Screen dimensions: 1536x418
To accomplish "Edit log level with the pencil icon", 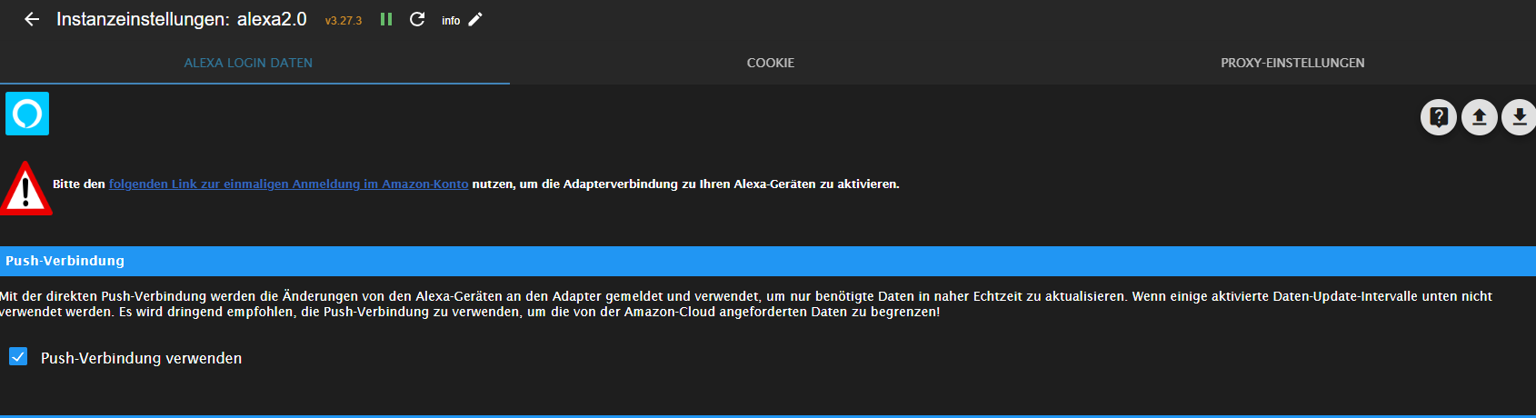I will [x=475, y=19].
